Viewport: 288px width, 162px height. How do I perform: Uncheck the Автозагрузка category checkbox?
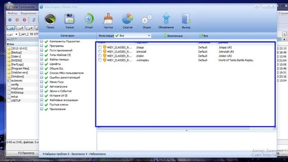(42, 86)
